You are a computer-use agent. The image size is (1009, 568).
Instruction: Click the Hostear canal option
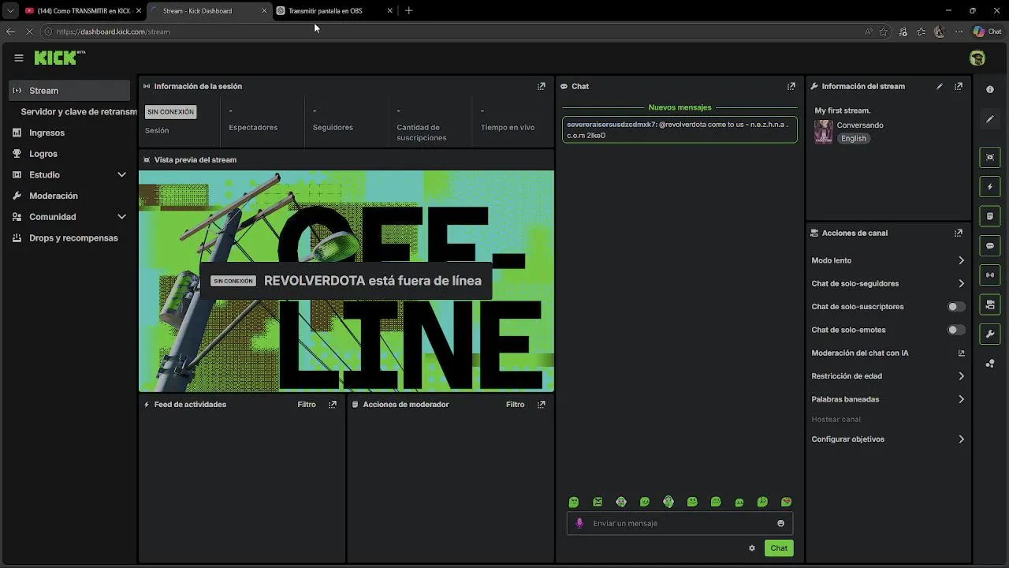(x=836, y=420)
